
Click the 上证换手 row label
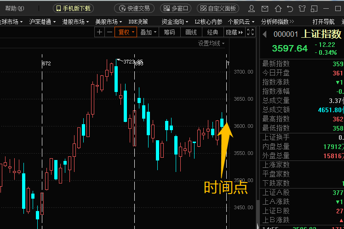(276, 137)
